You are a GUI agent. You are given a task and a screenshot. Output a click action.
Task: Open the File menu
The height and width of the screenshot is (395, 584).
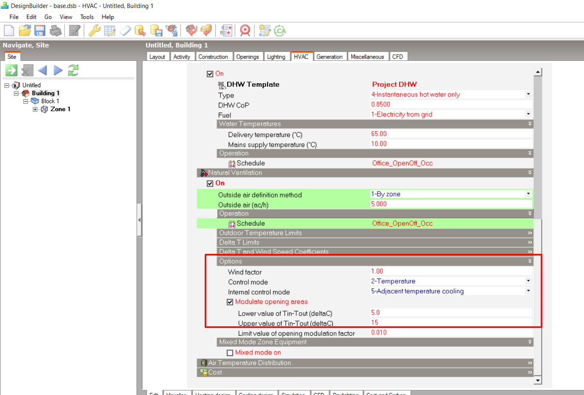tap(14, 17)
